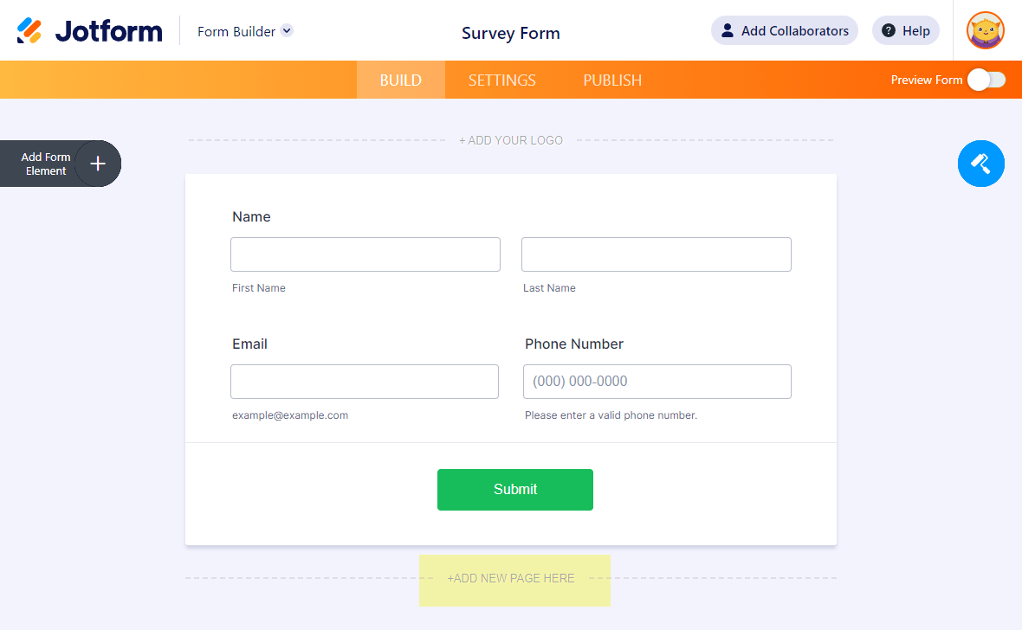Click the First Name input field
Viewport: 1022px width, 630px height.
pyautogui.click(x=365, y=254)
